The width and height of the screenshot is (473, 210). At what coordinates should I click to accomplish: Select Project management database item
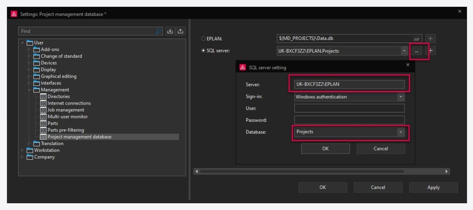pos(79,137)
